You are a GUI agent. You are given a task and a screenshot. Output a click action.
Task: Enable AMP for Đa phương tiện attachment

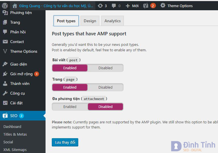[70, 107]
